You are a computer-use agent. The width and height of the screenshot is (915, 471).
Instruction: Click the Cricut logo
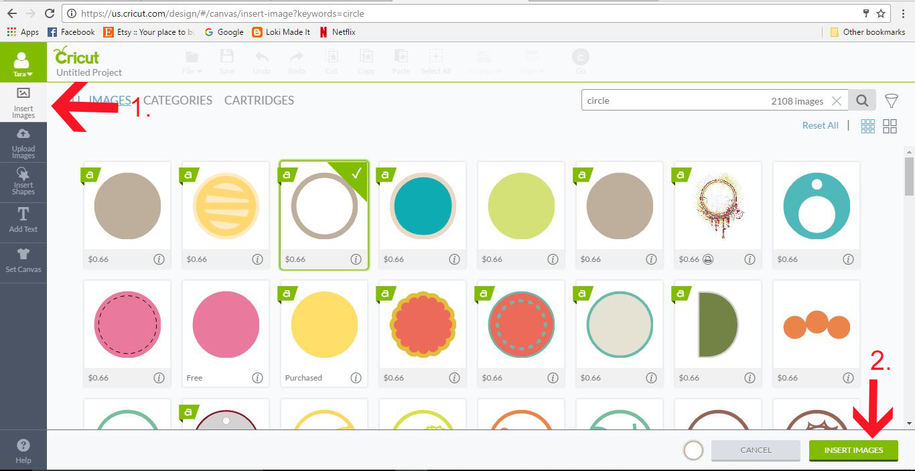click(77, 56)
